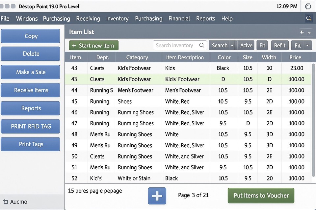Expand the rightmost Fit dropdown arrow
This screenshot has width=316, height=210.
click(x=307, y=45)
